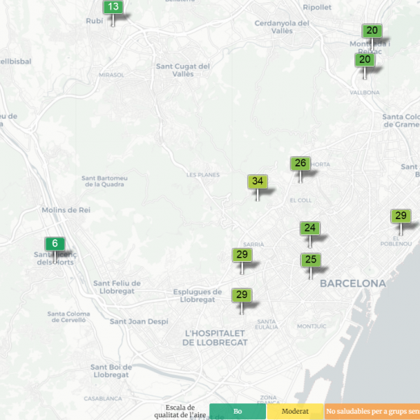Select the lower marker 20 above Vallbona
The image size is (420, 420).
(364, 60)
